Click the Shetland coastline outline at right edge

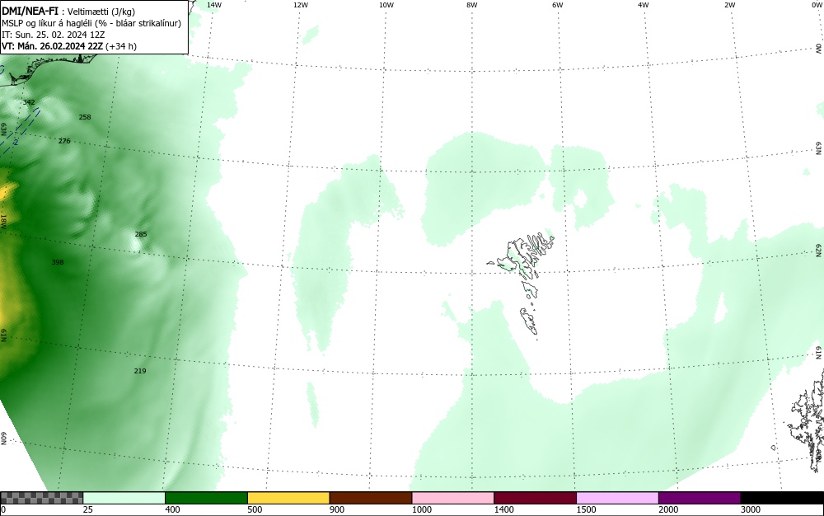[x=807, y=420]
